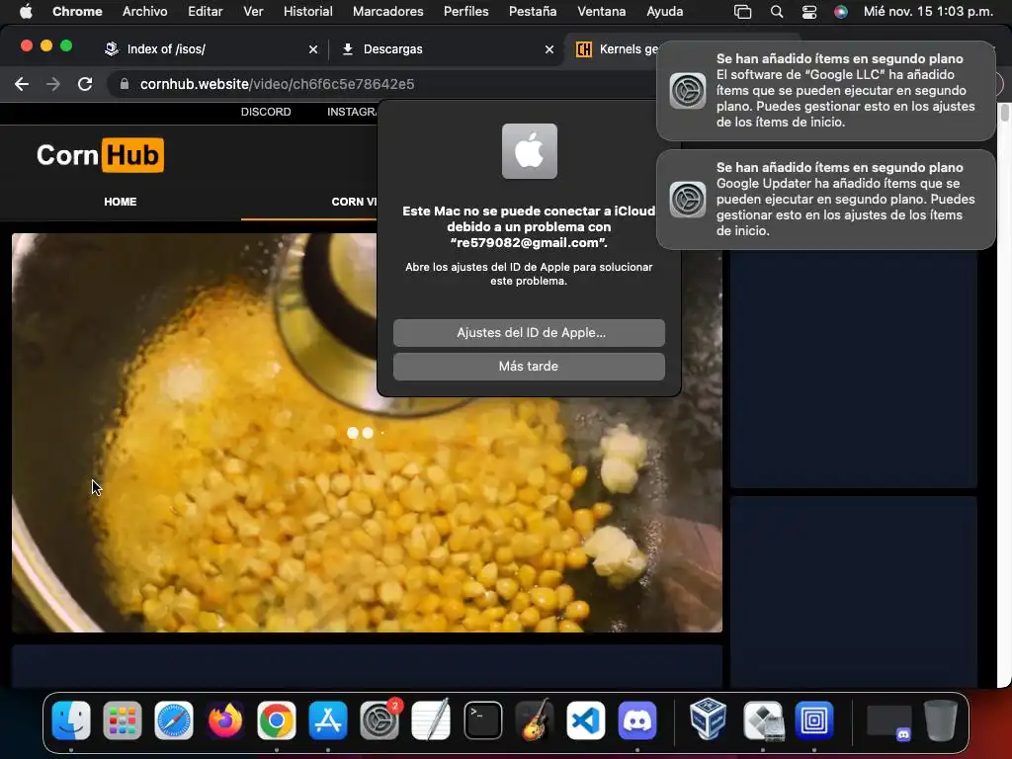Viewport: 1012px width, 759px height.
Task: Click the site lock icon in address bar
Action: [125, 84]
